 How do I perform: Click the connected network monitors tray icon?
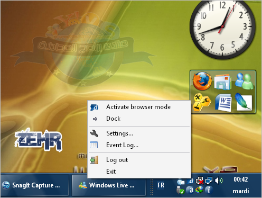(x=209, y=181)
